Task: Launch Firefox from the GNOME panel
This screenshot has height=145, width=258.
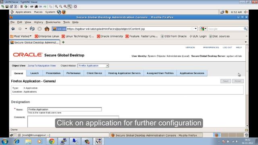Action: pos(64,12)
